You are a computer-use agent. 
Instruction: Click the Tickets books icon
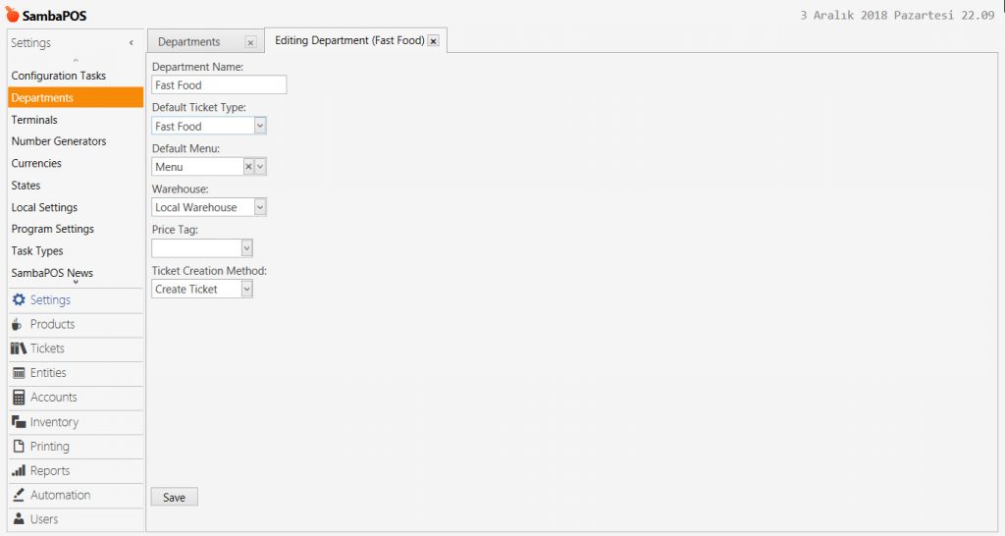pyautogui.click(x=19, y=348)
